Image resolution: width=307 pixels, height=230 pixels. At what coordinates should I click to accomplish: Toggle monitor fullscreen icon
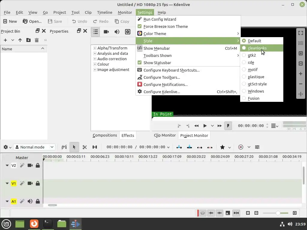click(x=301, y=33)
